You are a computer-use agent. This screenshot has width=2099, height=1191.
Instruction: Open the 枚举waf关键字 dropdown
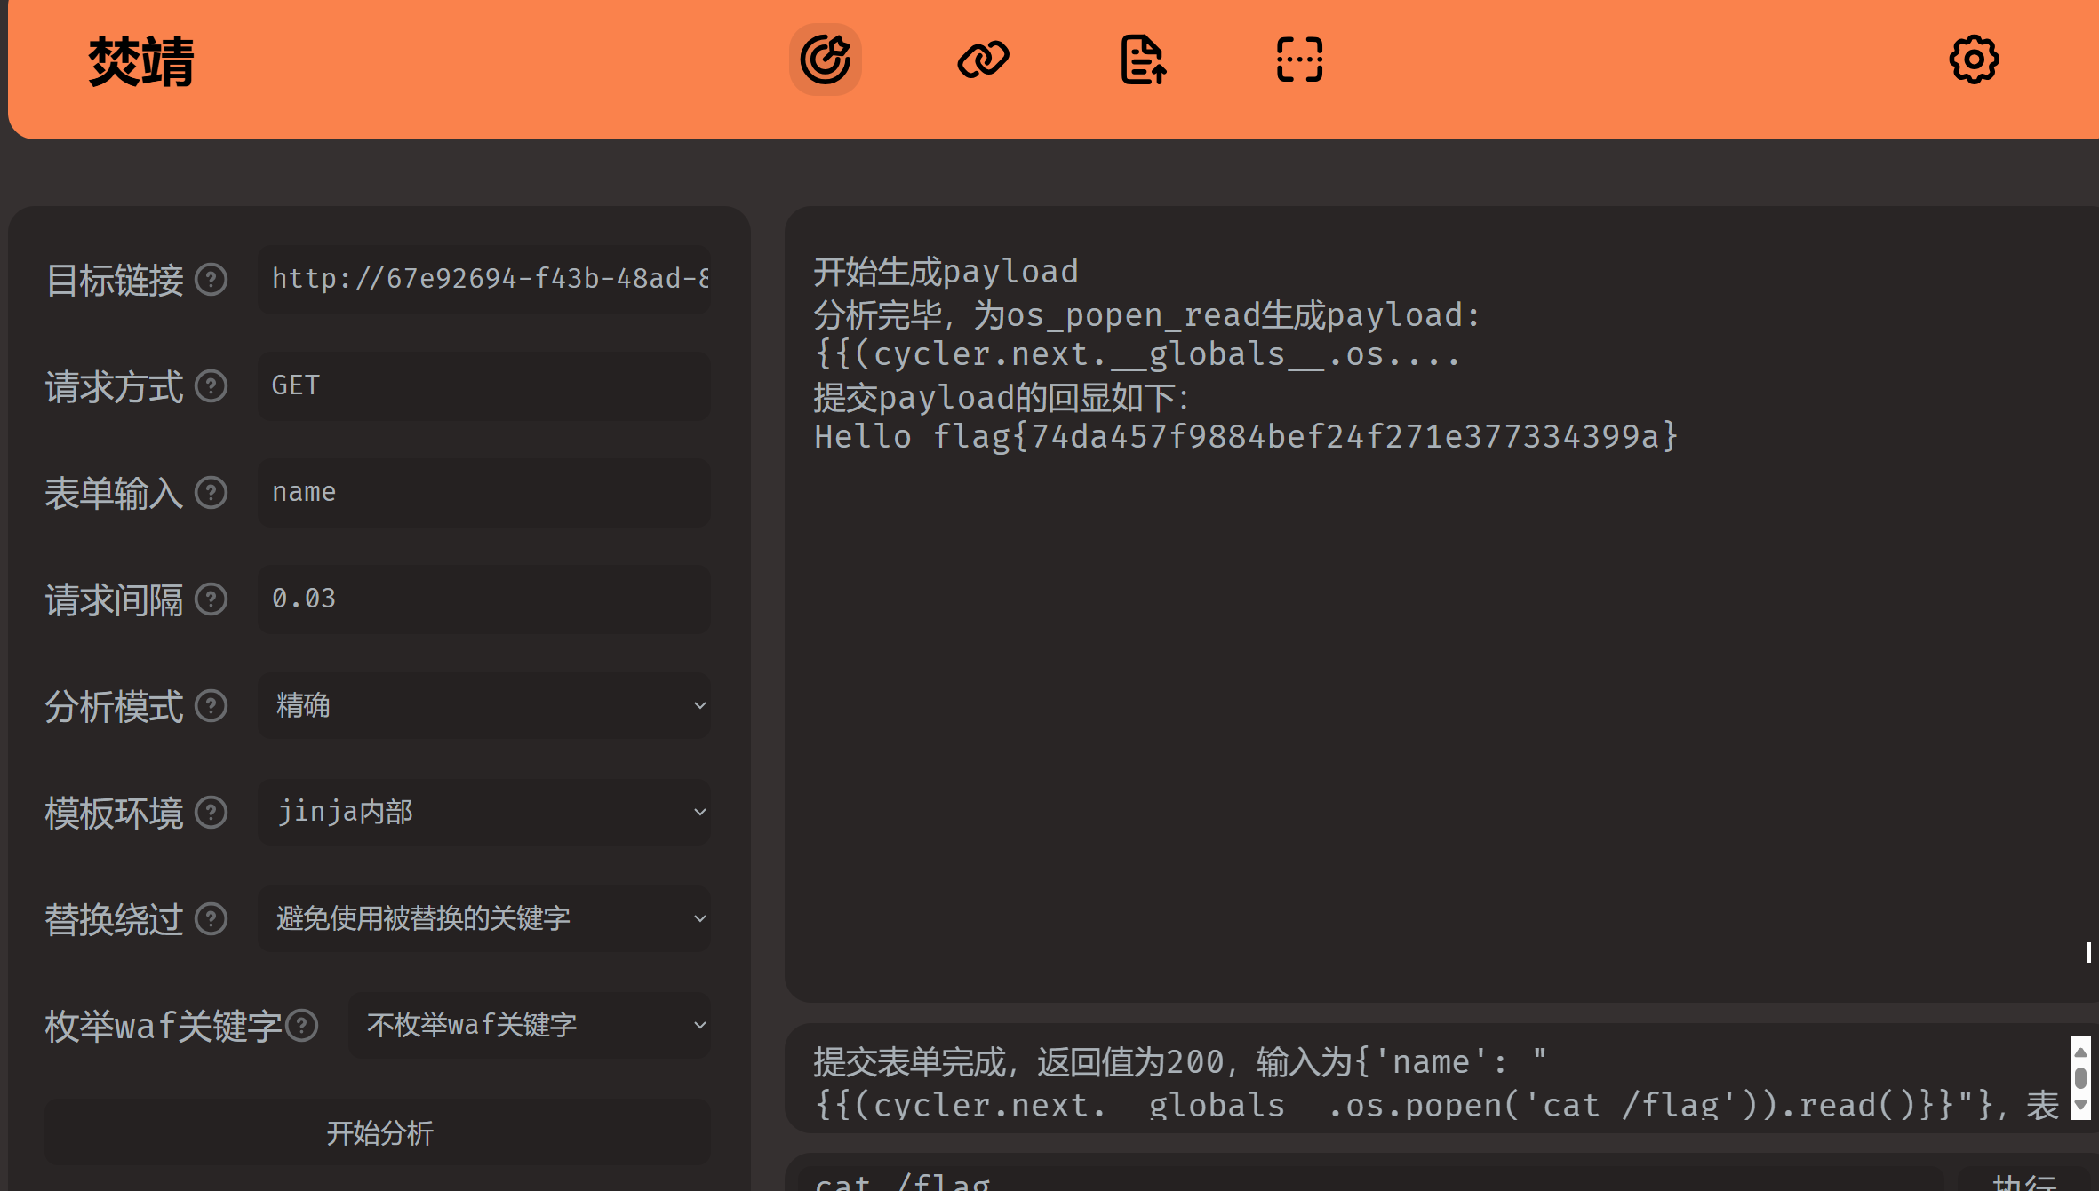coord(530,1025)
